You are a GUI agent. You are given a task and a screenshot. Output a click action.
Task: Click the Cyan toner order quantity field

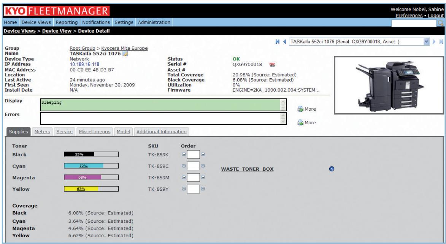pos(194,166)
